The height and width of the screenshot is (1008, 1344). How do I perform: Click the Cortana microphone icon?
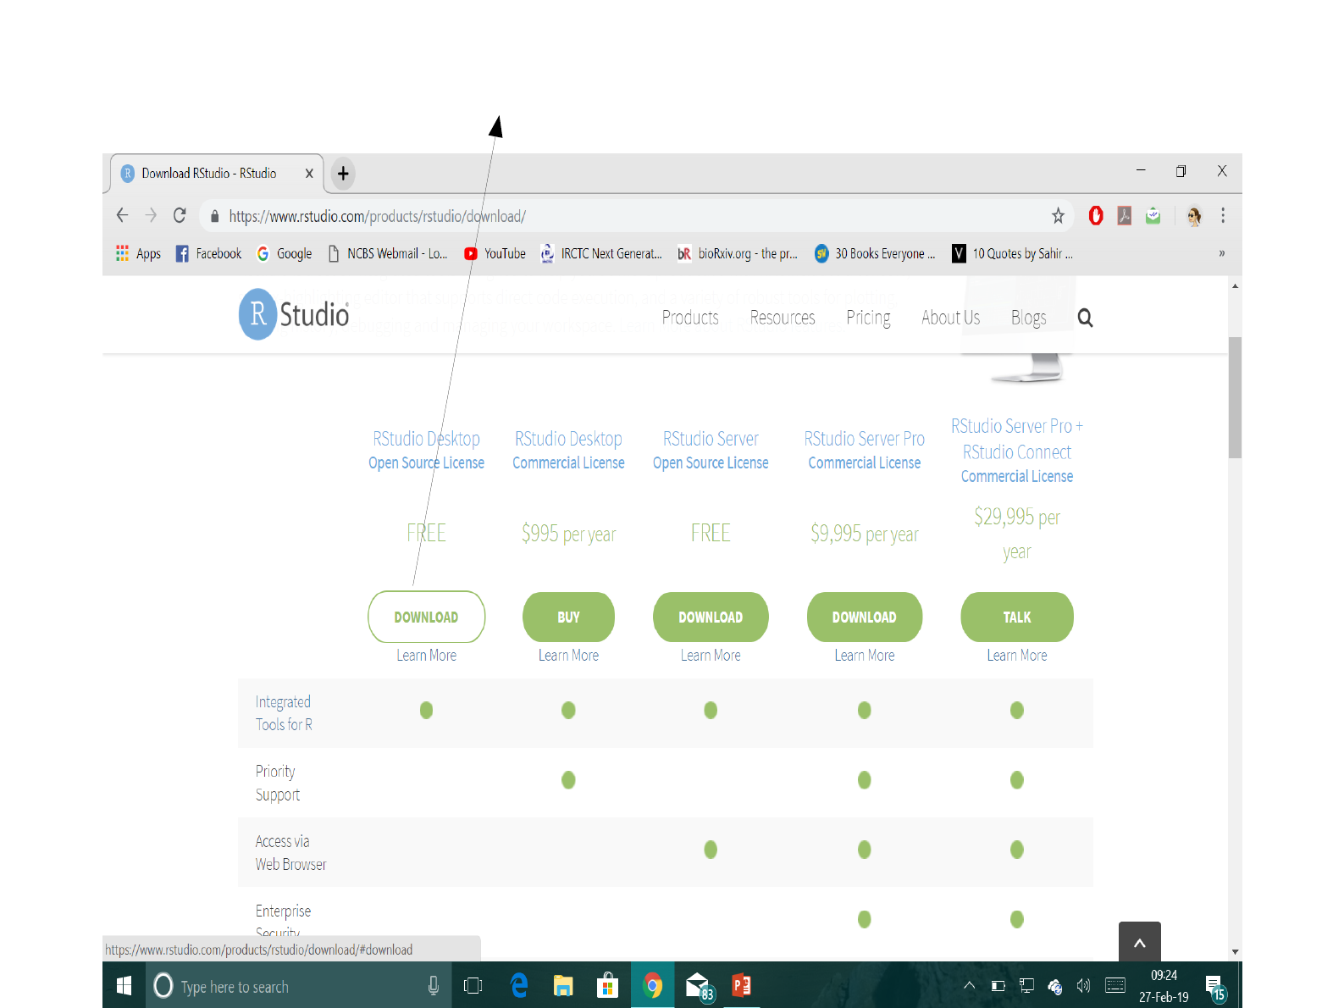coord(434,986)
